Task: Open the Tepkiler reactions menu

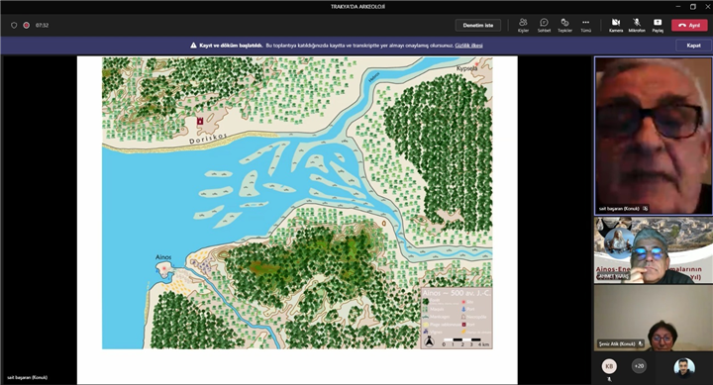Action: (564, 25)
